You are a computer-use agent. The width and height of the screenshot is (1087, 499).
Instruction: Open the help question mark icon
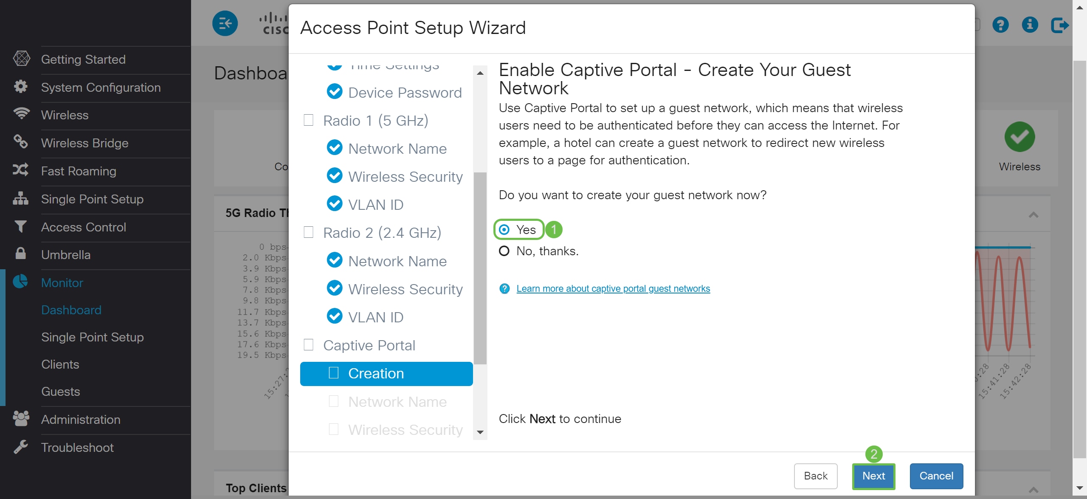[x=1000, y=25]
